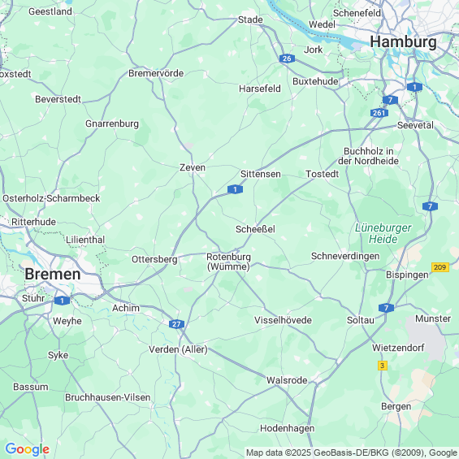This screenshot has height=459, width=459.
Task: Click the map data copyright text
Action: coord(352,453)
